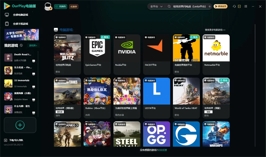Open the blue G logo card
The height and width of the screenshot is (157, 266).
coord(186,134)
